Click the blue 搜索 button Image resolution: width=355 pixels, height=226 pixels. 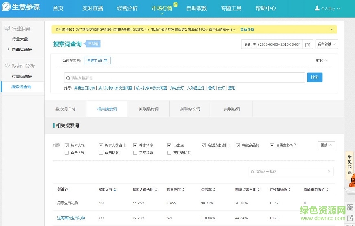click(x=314, y=77)
